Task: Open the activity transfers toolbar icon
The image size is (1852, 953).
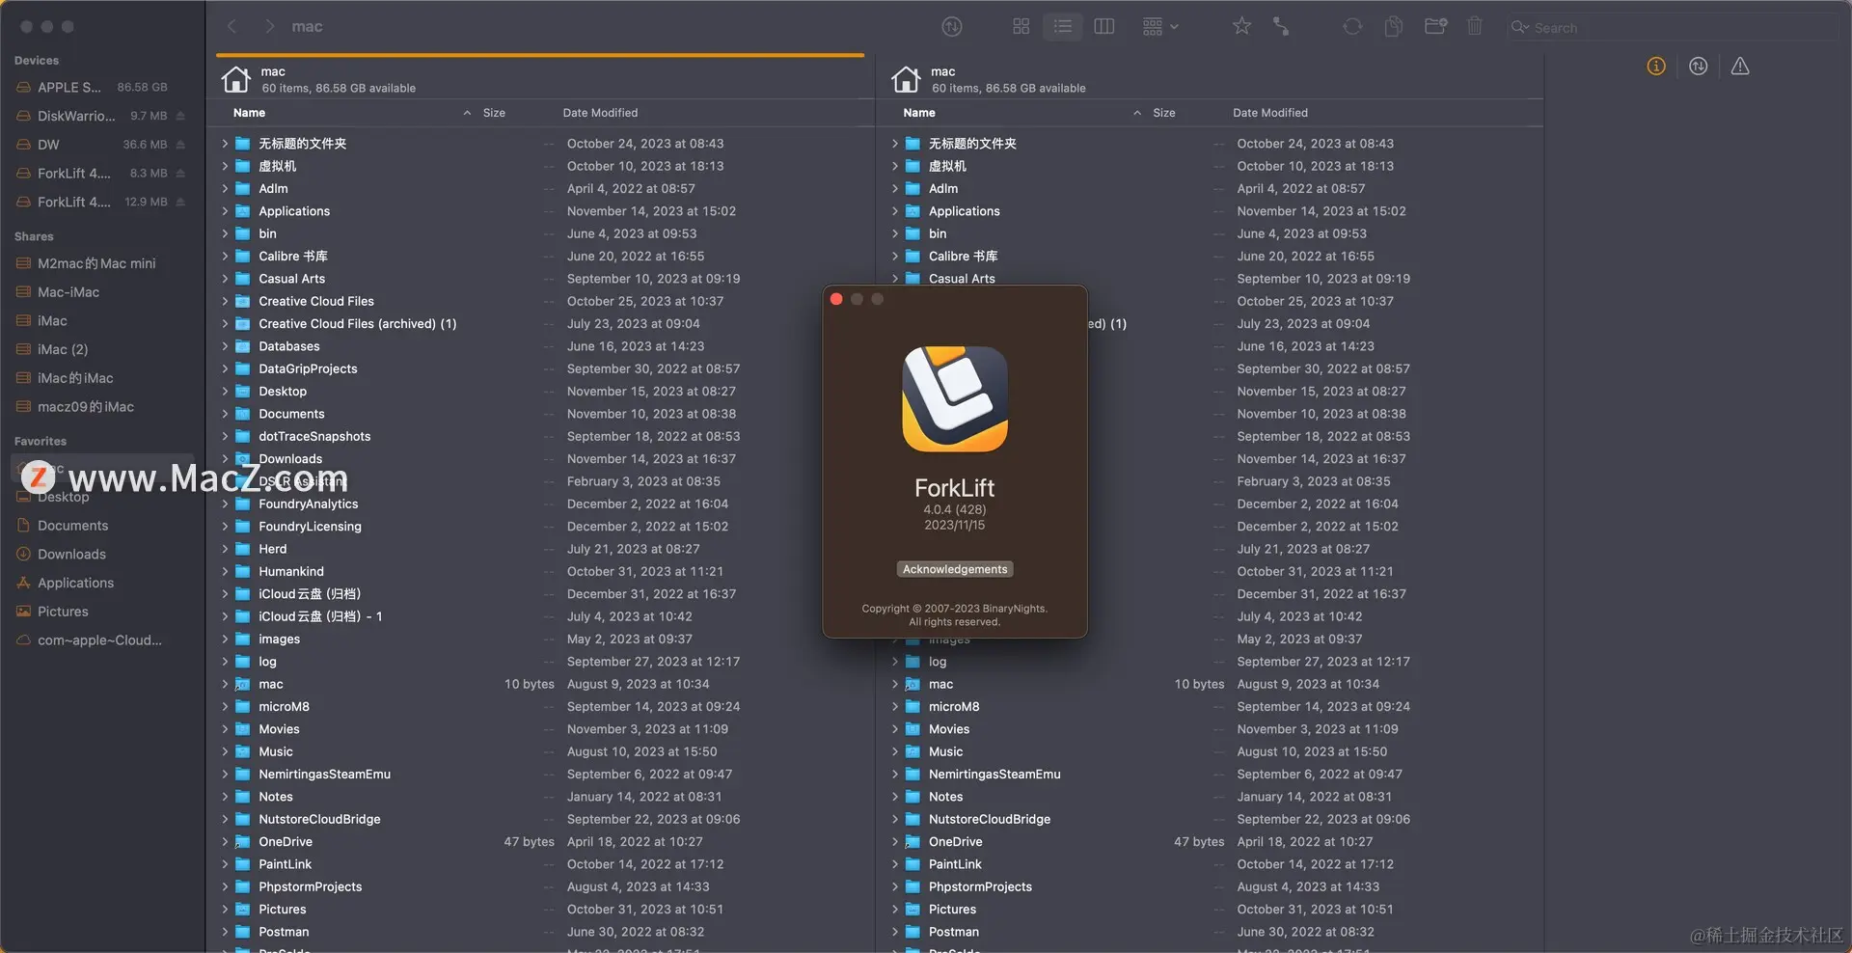Action: coord(951,27)
